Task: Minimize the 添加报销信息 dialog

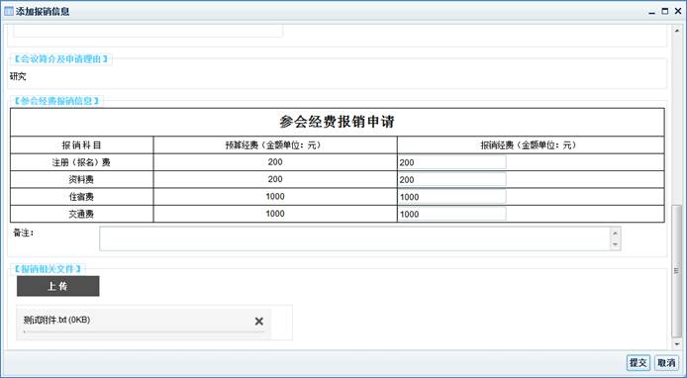Action: (x=652, y=12)
